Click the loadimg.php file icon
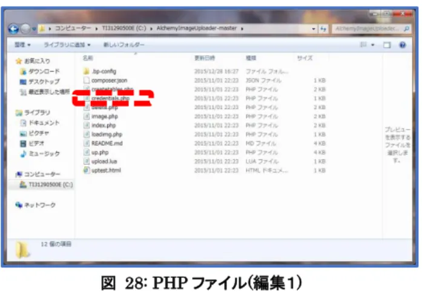The height and width of the screenshot is (292, 422). (x=87, y=134)
